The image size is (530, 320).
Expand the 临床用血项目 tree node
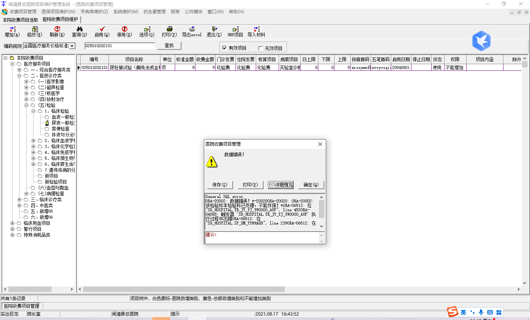[12, 223]
